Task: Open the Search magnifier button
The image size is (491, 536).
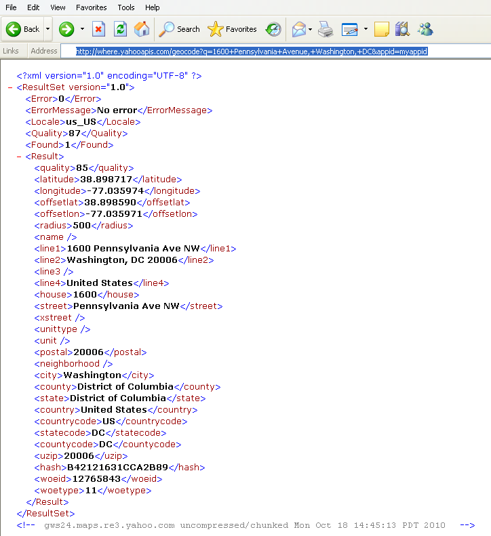Action: coord(180,29)
